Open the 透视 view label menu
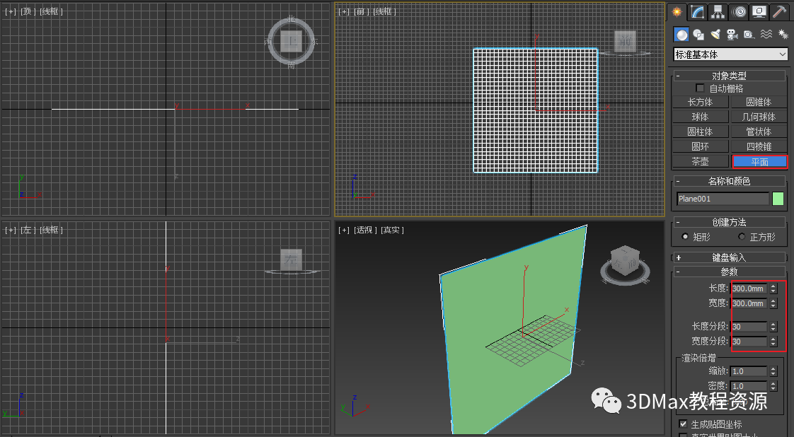Viewport: 794px width, 437px height. coord(364,230)
